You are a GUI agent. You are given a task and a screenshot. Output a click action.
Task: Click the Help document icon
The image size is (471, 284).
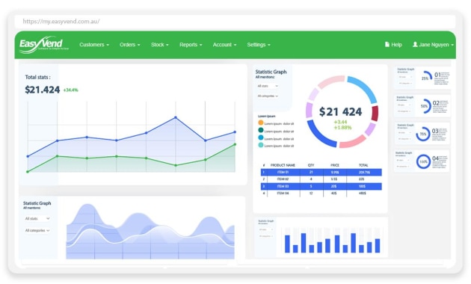point(387,44)
